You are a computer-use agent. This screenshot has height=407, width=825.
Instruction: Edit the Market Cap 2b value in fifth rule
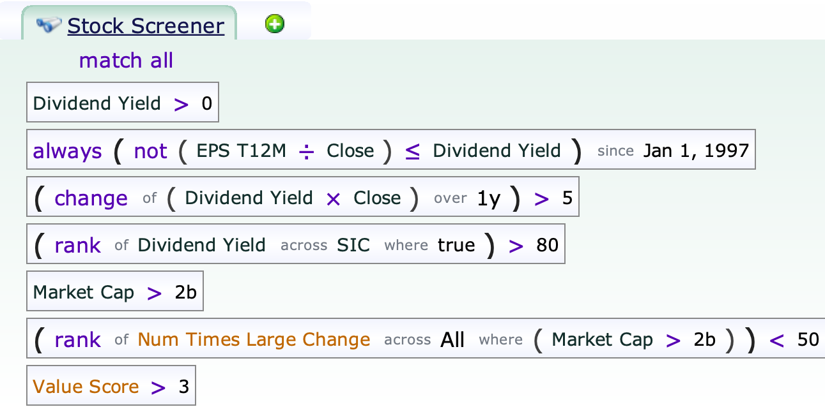click(185, 293)
